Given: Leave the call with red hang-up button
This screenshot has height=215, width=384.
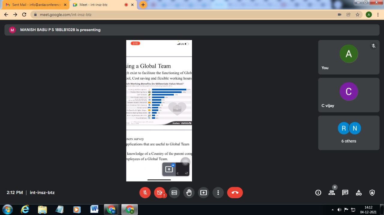Looking at the screenshot, I should point(235,193).
